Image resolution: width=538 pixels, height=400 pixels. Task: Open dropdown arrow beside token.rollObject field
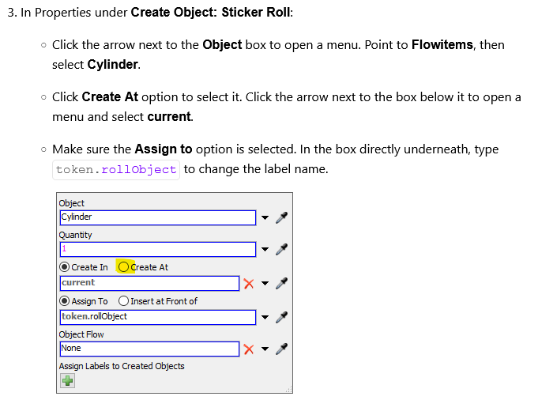265,318
